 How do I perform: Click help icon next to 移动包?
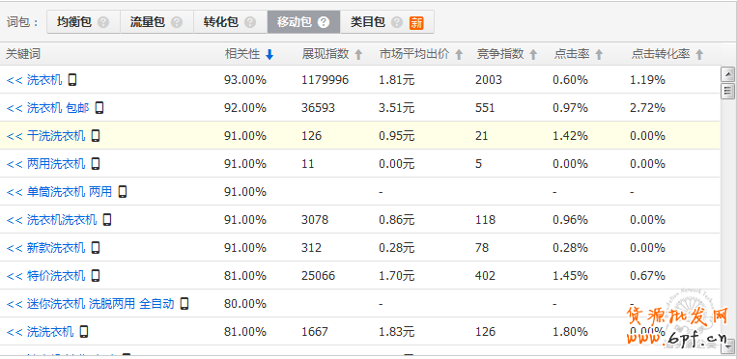[x=324, y=22]
